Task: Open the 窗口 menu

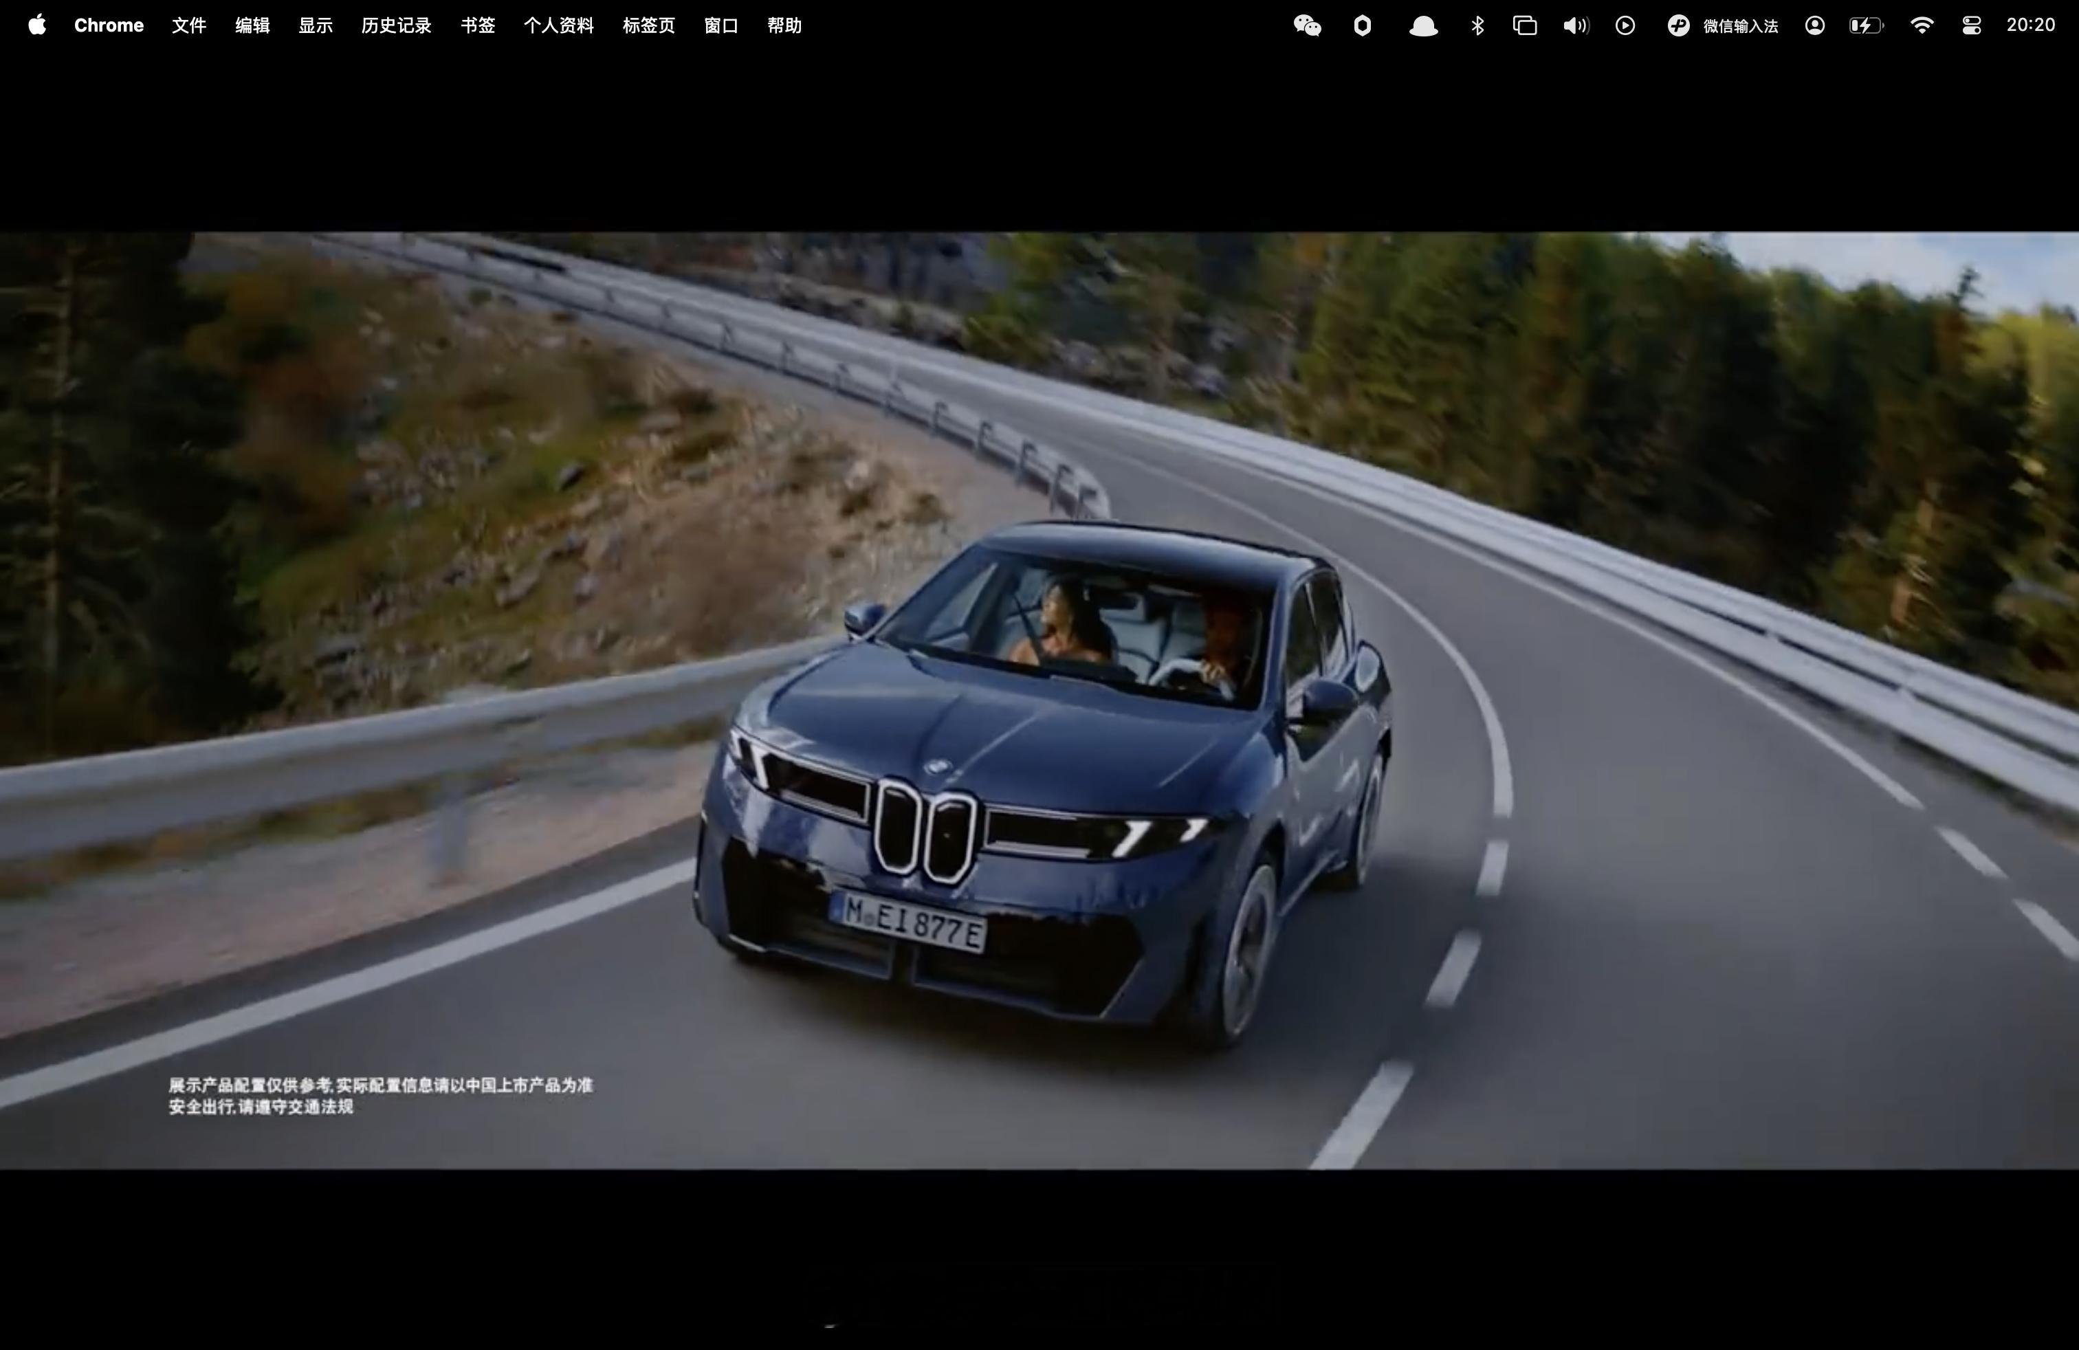Action: click(722, 25)
